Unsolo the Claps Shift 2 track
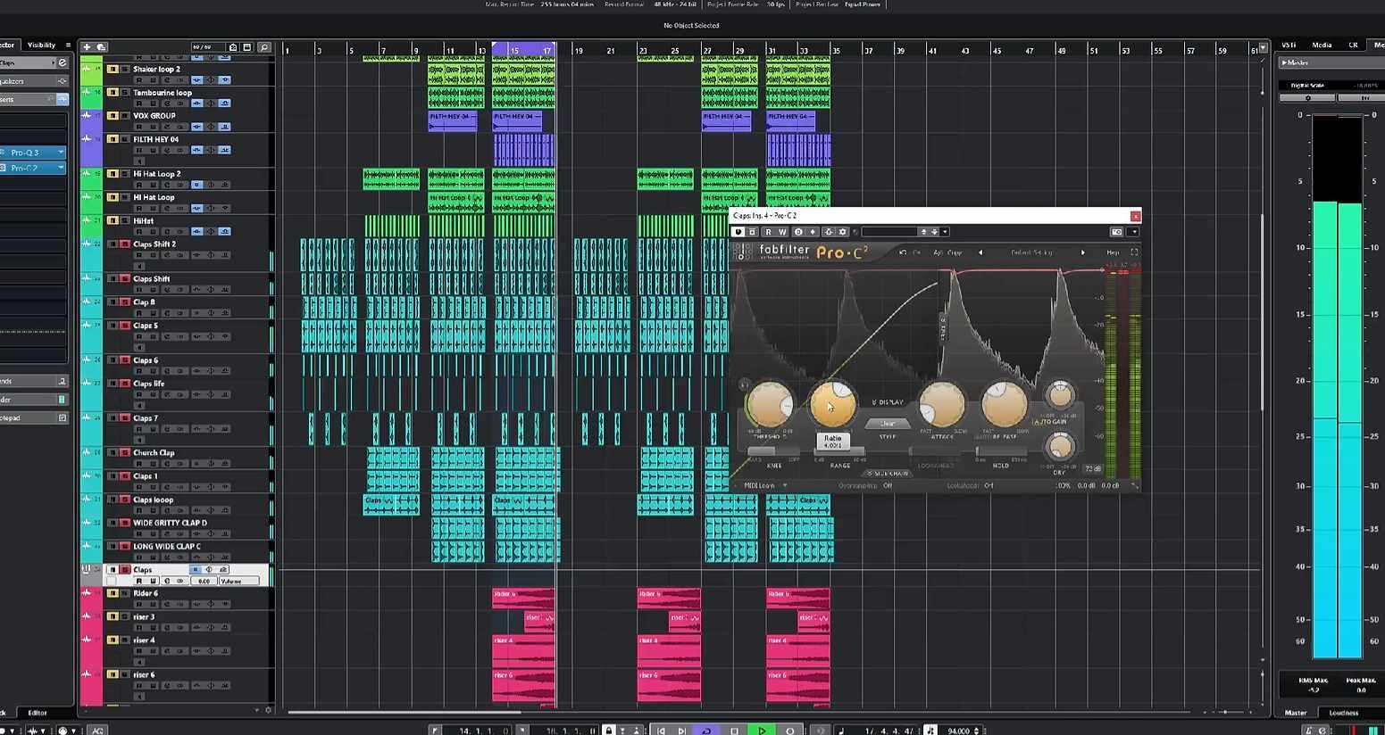 [124, 244]
